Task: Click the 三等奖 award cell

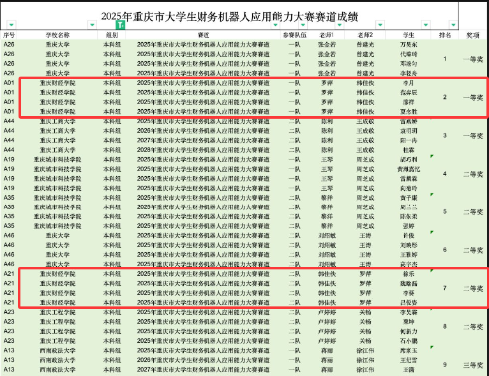Action: click(x=473, y=365)
